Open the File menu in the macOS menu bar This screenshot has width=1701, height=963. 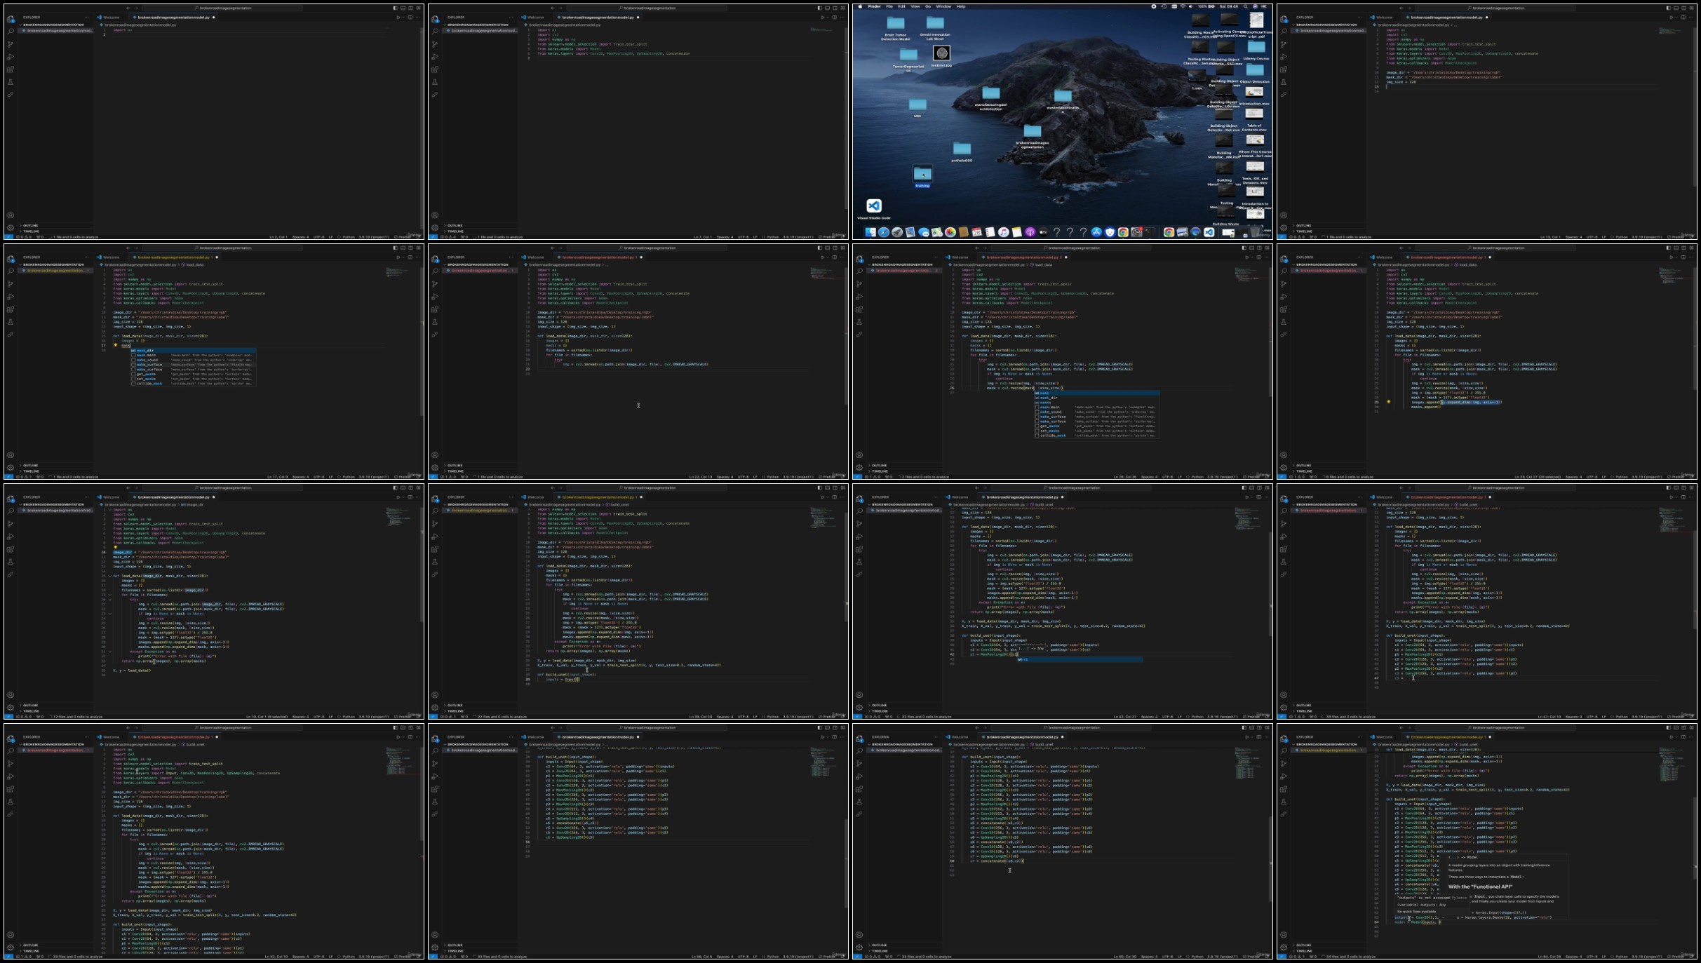889,6
